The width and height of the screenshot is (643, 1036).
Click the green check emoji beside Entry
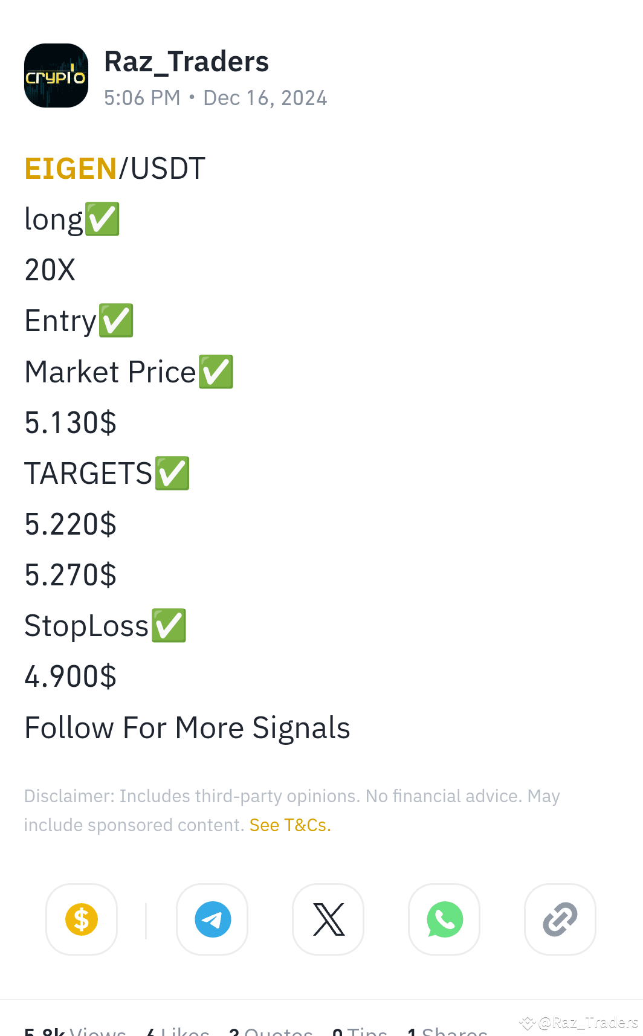116,320
